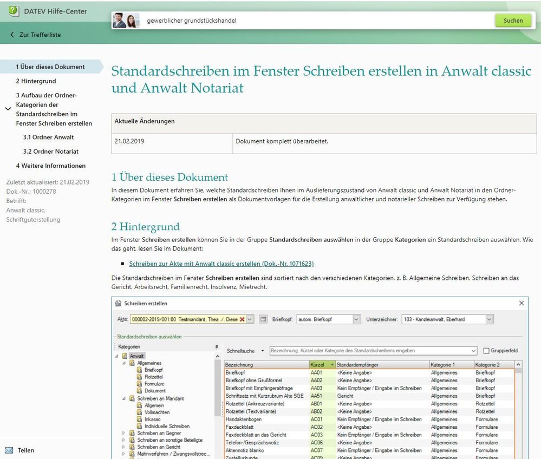The width and height of the screenshot is (541, 459).
Task: Expand the Mahnverfahren / Zwangsvollstrec... node
Action: 124,454
